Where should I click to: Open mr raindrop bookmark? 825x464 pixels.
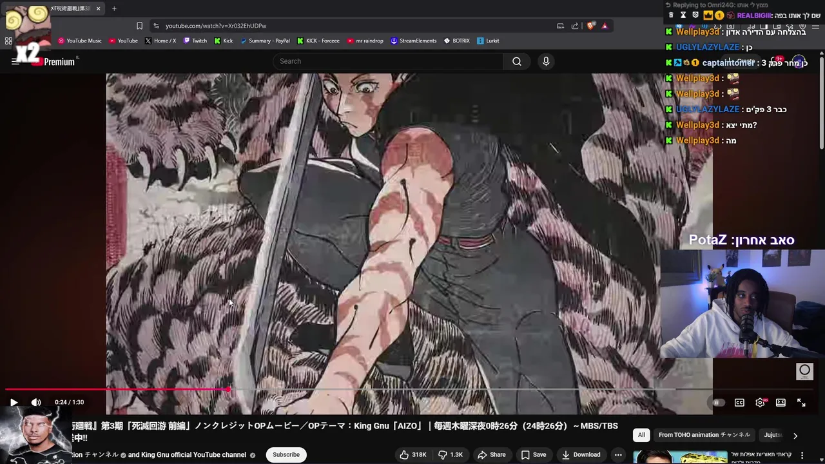(365, 41)
